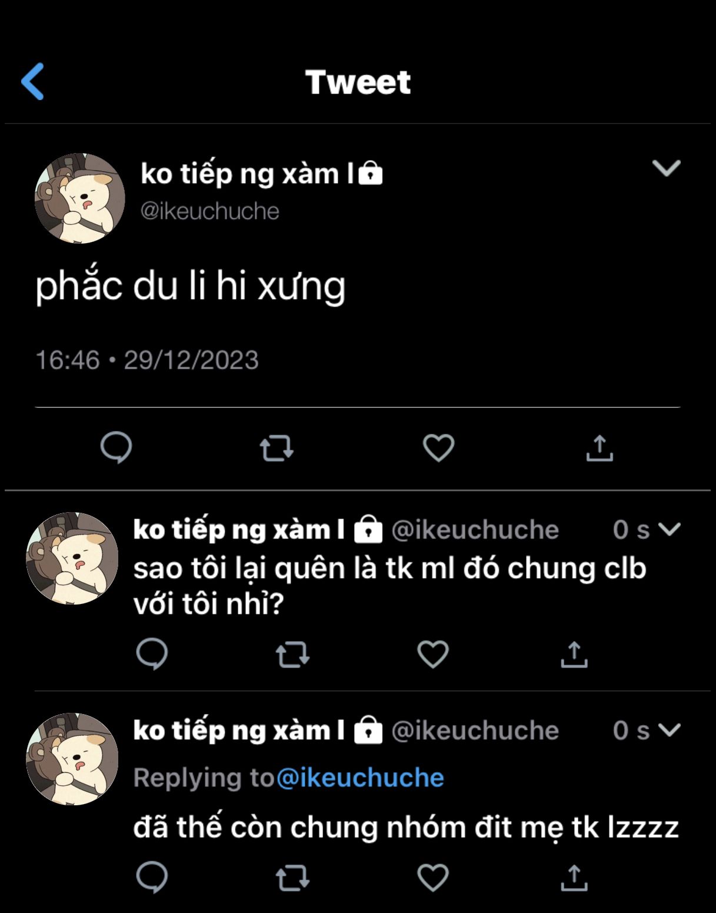The image size is (716, 913).
Task: Open chevron menu on second reply
Action: coord(670,730)
